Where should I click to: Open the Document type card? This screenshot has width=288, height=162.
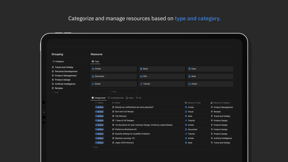click(114, 76)
